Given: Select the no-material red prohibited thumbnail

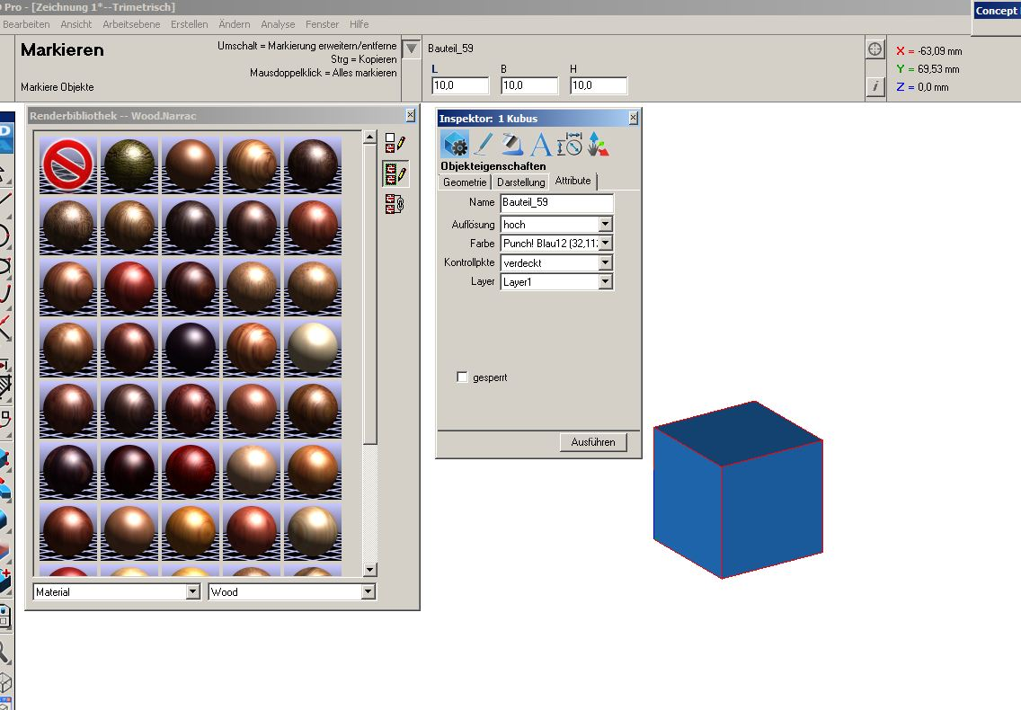Looking at the screenshot, I should coord(68,164).
